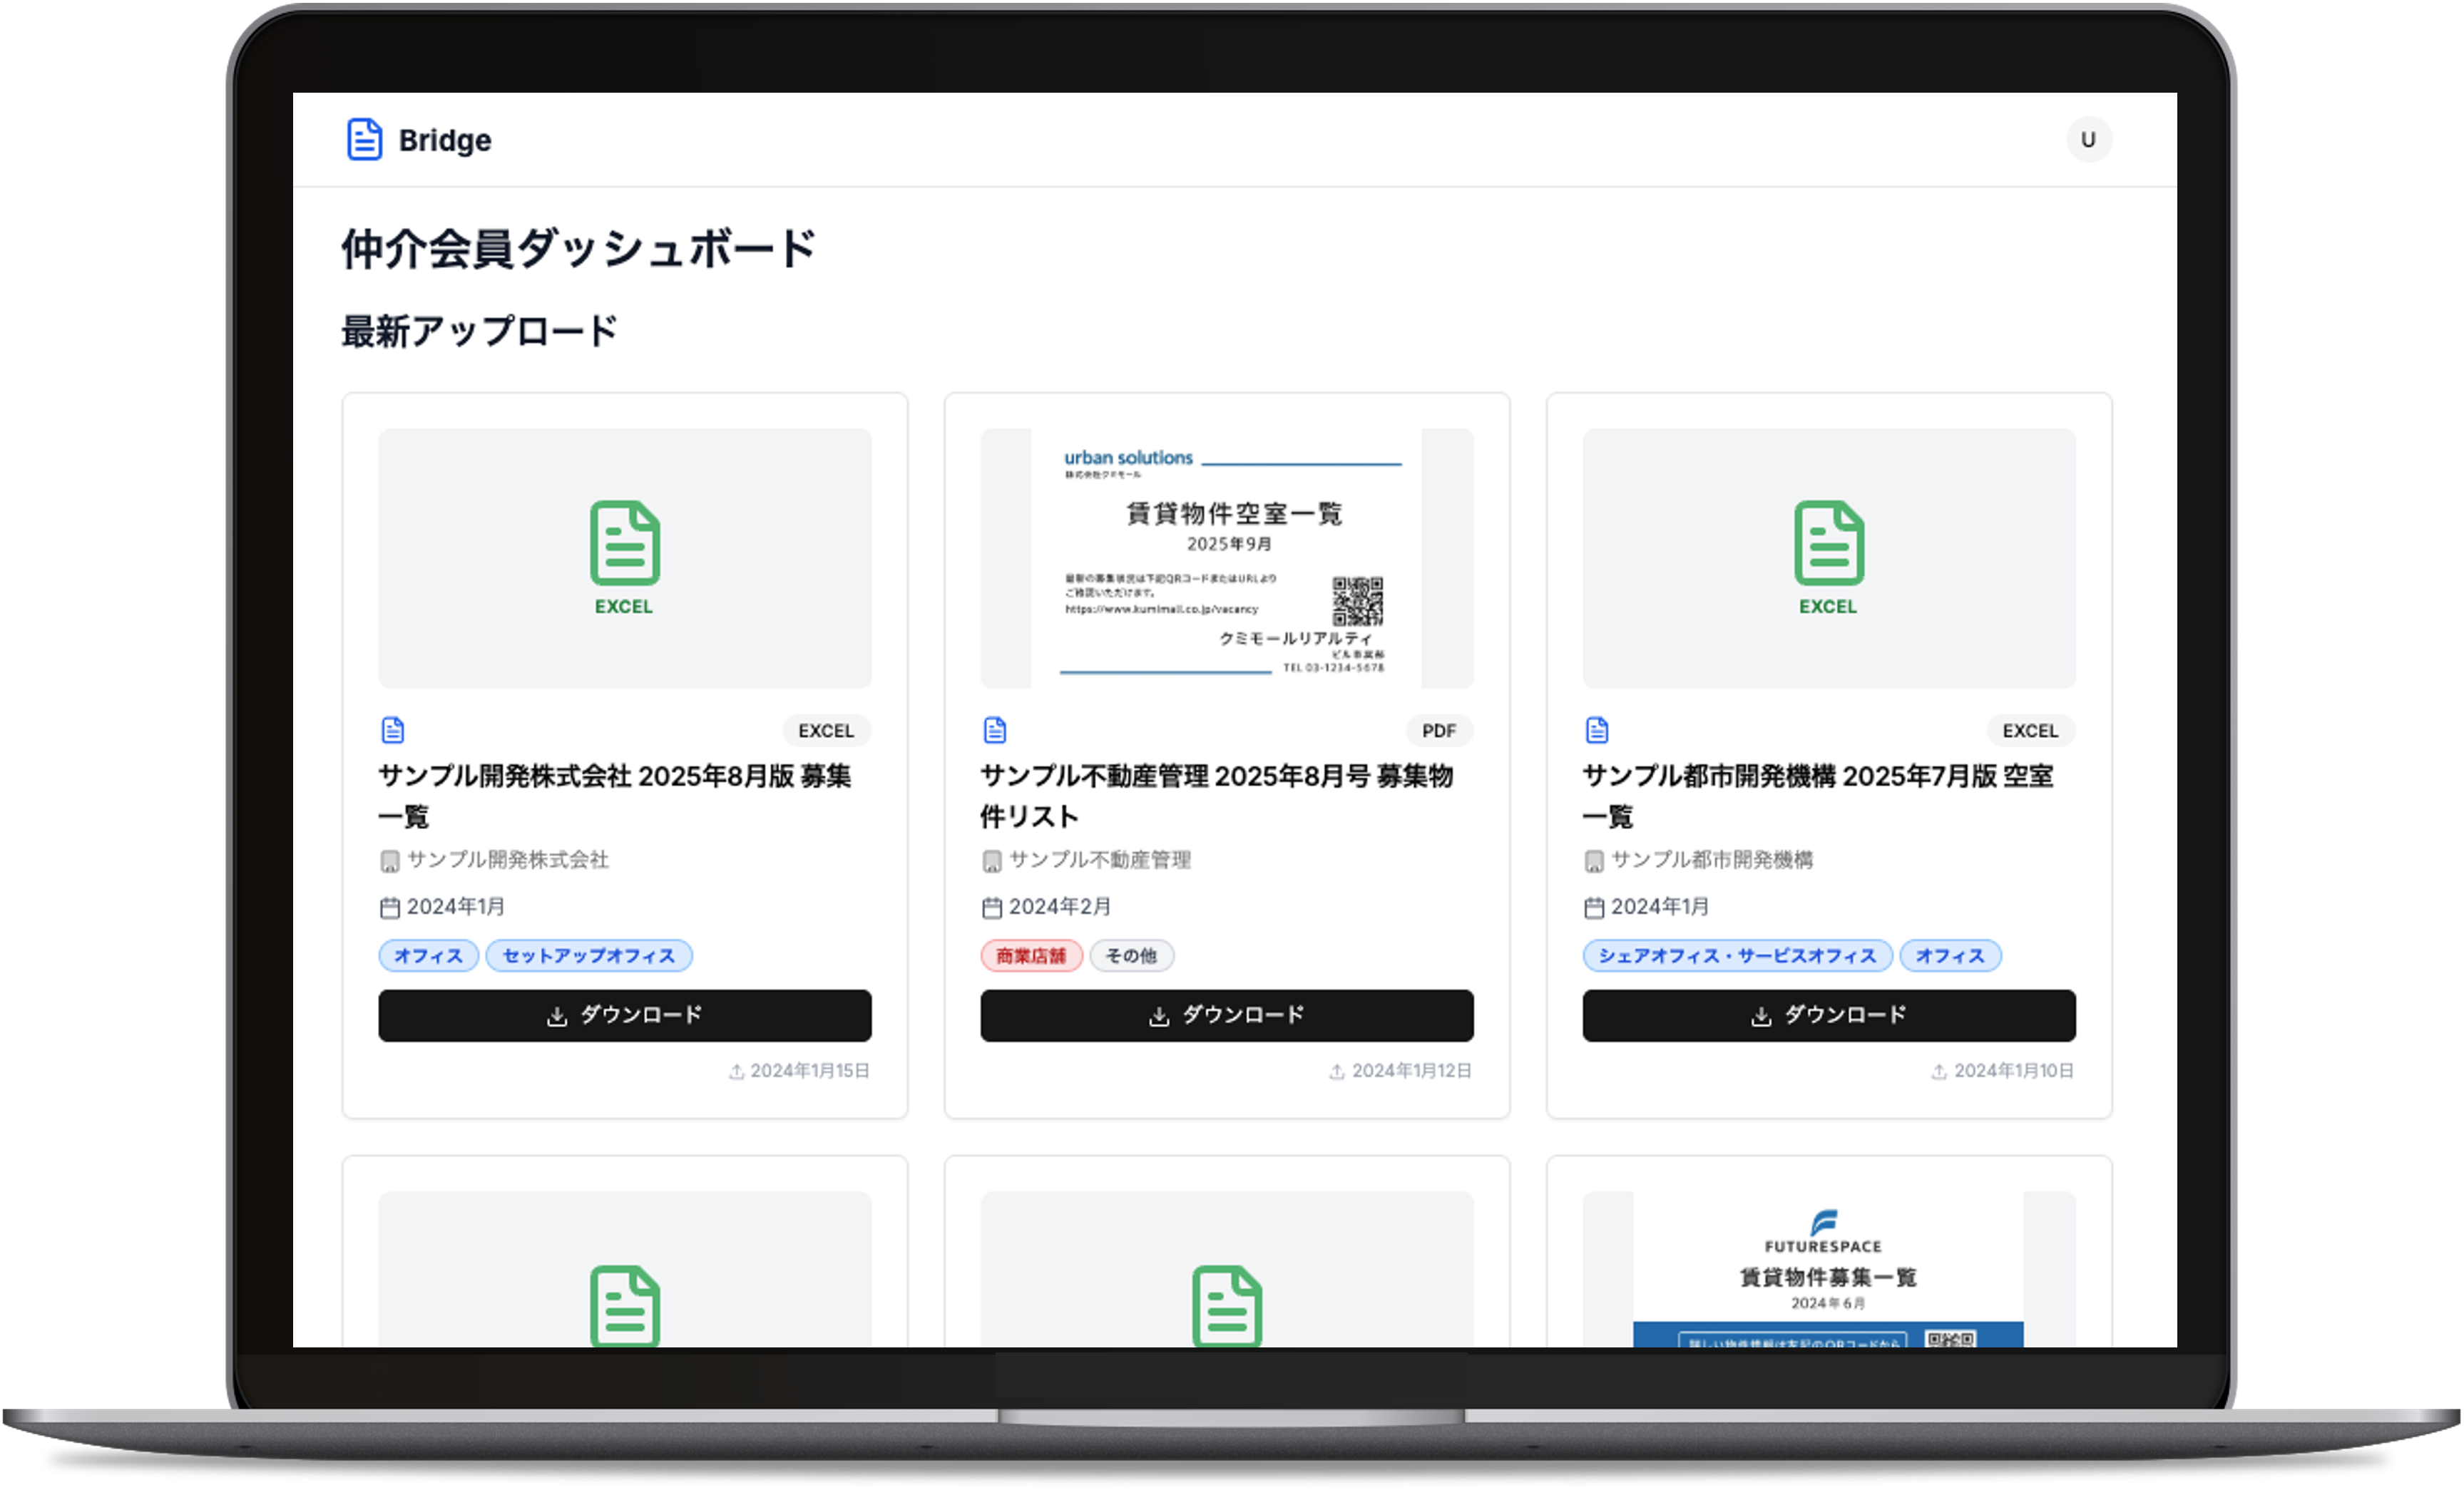
Task: Click the blue document icon above サンプル開発株式会社 title
Action: point(392,731)
